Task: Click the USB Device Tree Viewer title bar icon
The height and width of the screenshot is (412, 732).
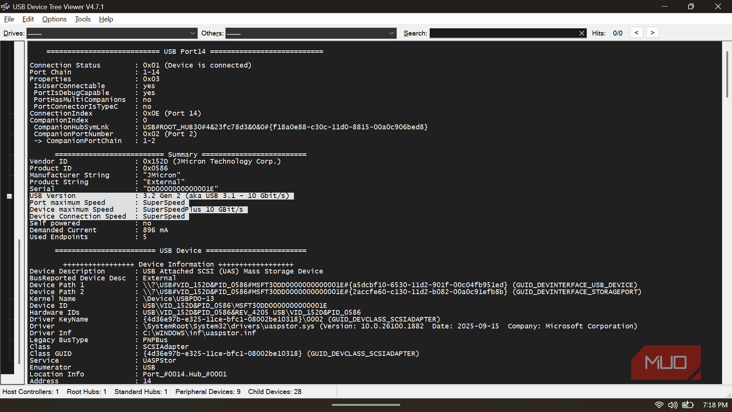Action: (5, 6)
